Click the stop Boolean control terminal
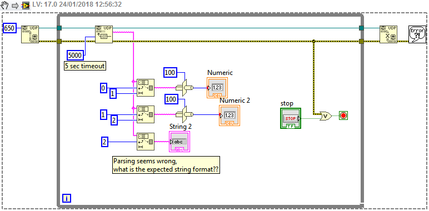The width and height of the screenshot is (429, 211). pyautogui.click(x=291, y=118)
